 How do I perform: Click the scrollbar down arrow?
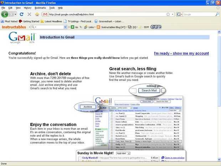pyautogui.click(x=219, y=159)
